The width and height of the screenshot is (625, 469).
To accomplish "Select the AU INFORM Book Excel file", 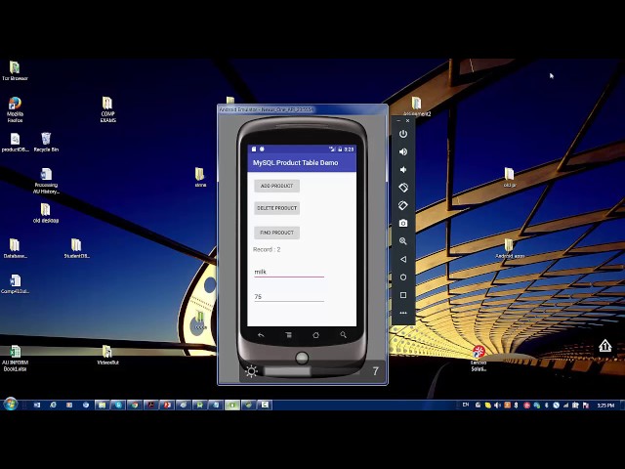I will (16, 359).
